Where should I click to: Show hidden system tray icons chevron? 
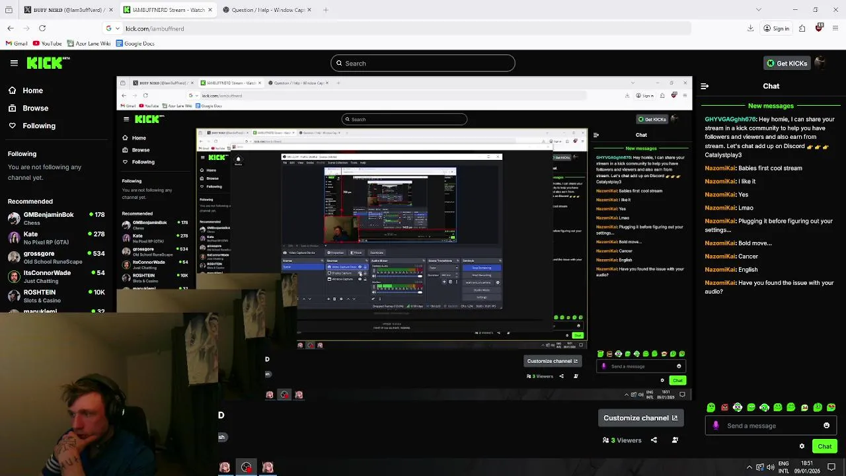pyautogui.click(x=749, y=467)
